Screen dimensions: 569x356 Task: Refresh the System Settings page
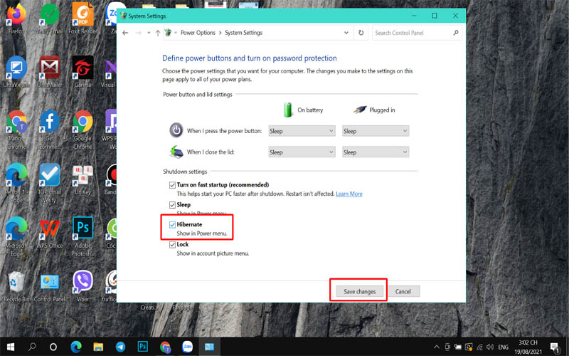pyautogui.click(x=361, y=33)
